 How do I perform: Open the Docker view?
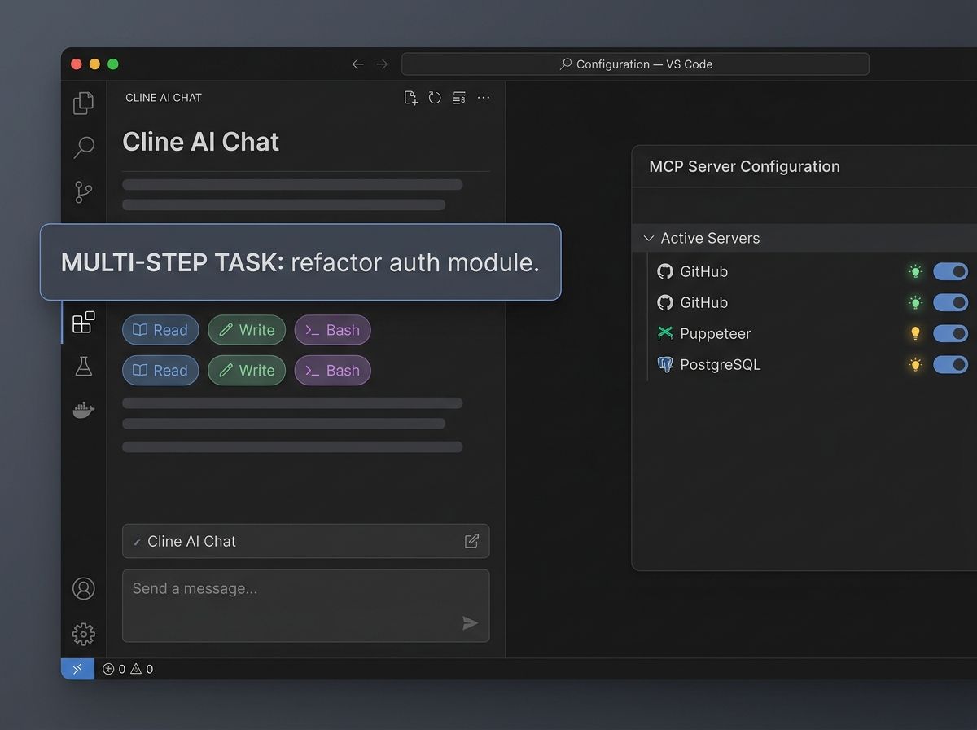point(84,410)
